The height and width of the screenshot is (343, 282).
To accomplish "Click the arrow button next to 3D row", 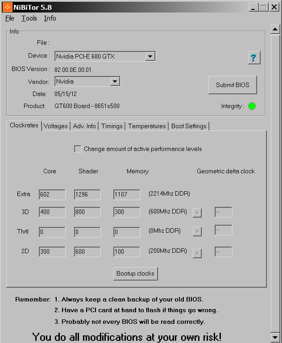I will coord(197,213).
